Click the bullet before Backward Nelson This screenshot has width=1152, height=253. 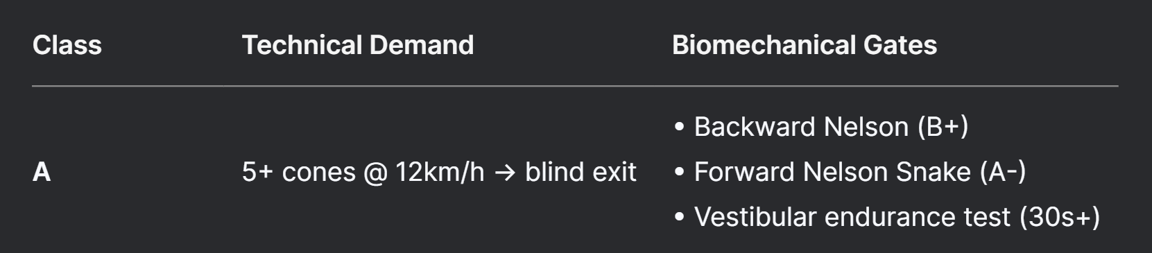click(679, 128)
